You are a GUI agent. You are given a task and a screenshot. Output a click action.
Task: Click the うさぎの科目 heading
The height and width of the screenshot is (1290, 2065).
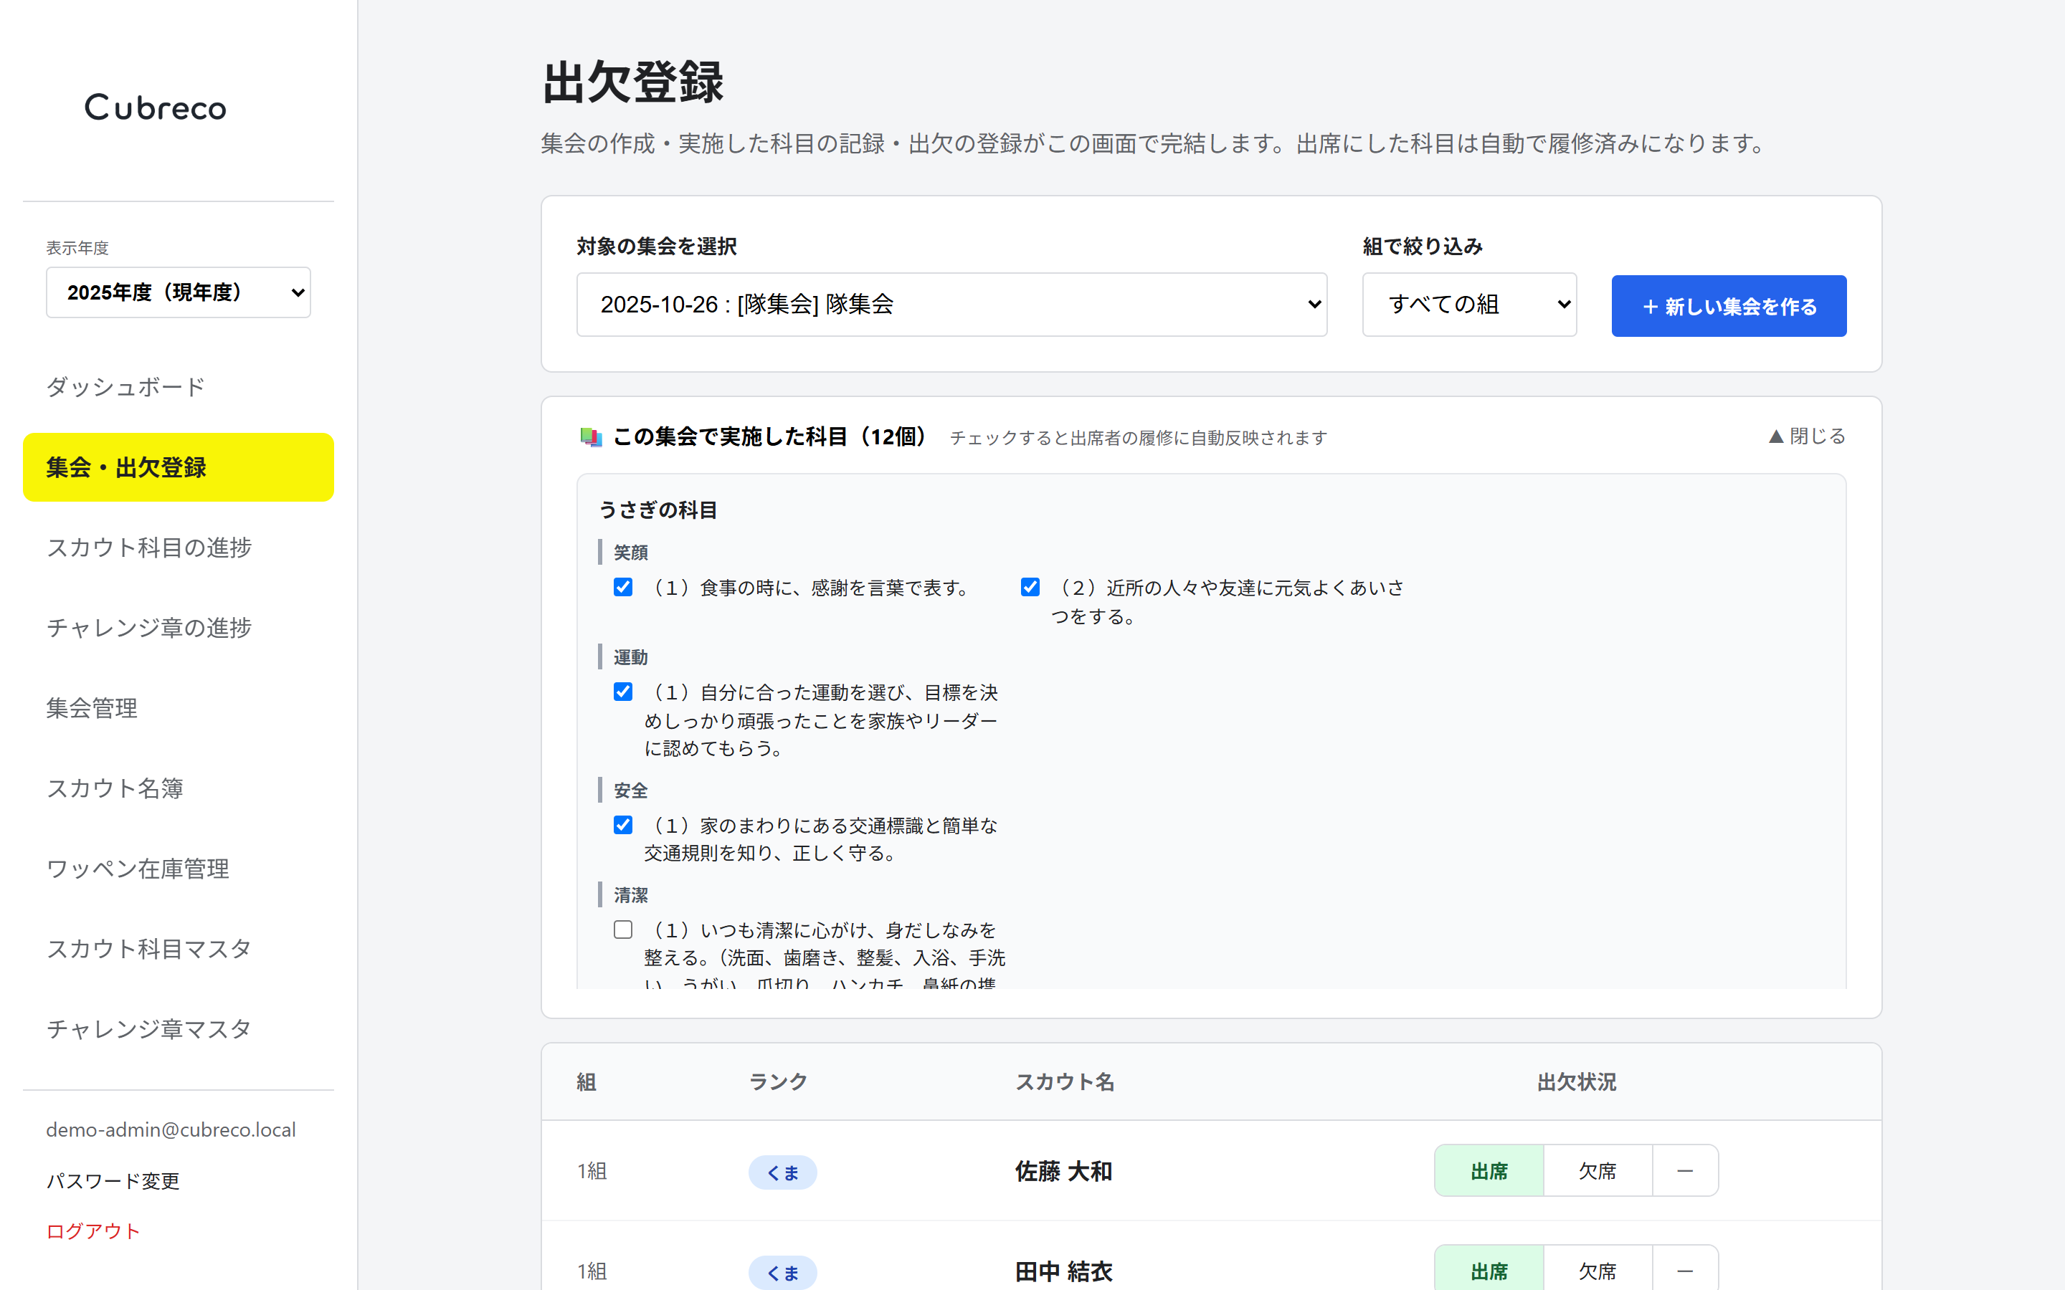pyautogui.click(x=657, y=510)
